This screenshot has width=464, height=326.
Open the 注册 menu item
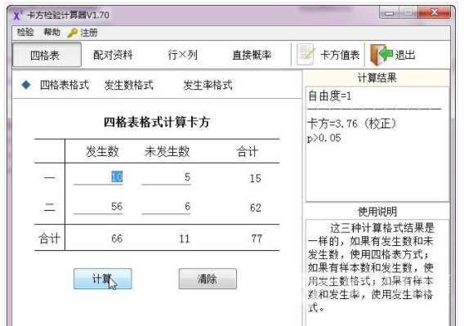[x=89, y=33]
